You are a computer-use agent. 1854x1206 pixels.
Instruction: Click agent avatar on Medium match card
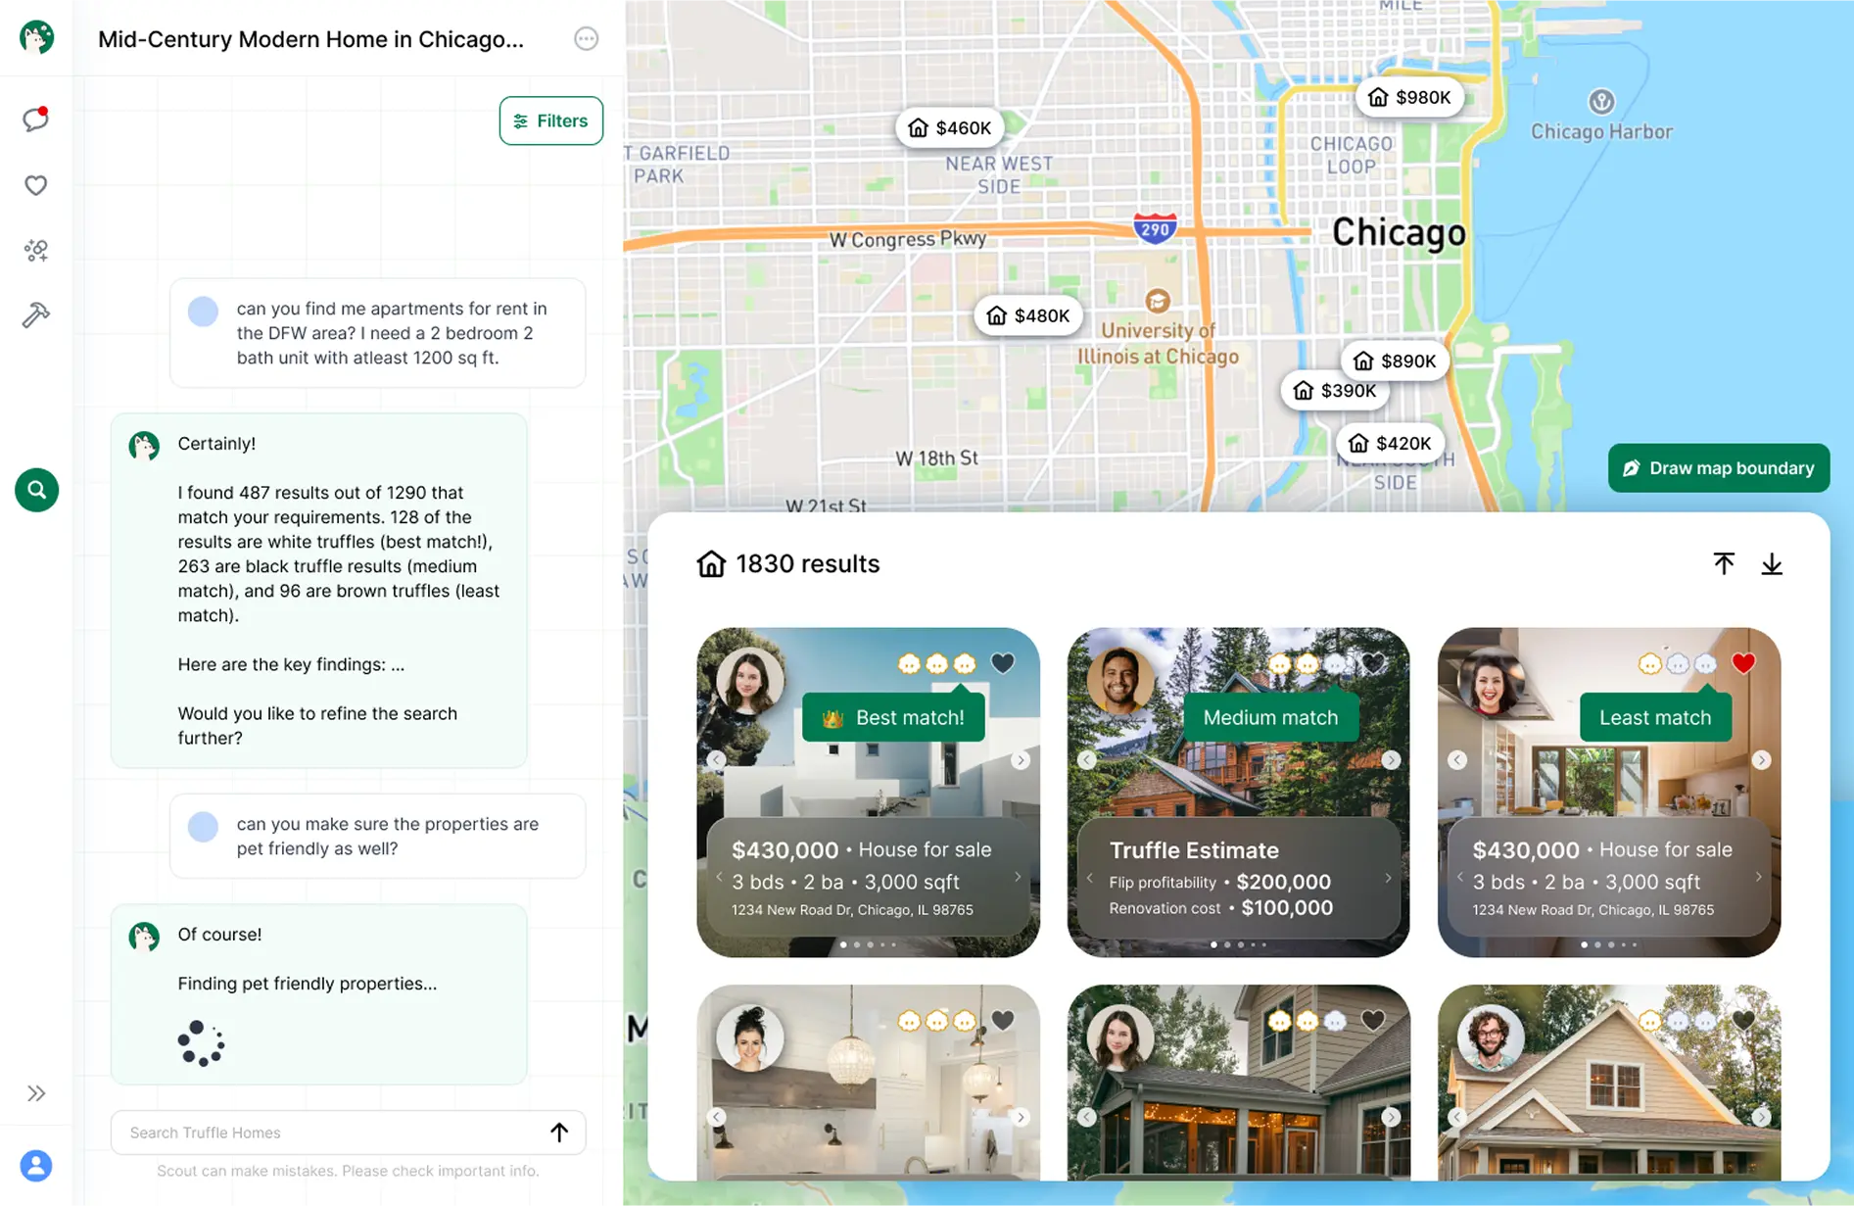pyautogui.click(x=1119, y=679)
